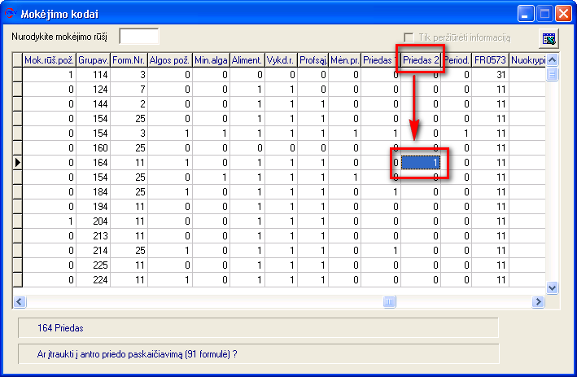Select the row selector of current row 164
The image size is (577, 377).
pos(17,162)
